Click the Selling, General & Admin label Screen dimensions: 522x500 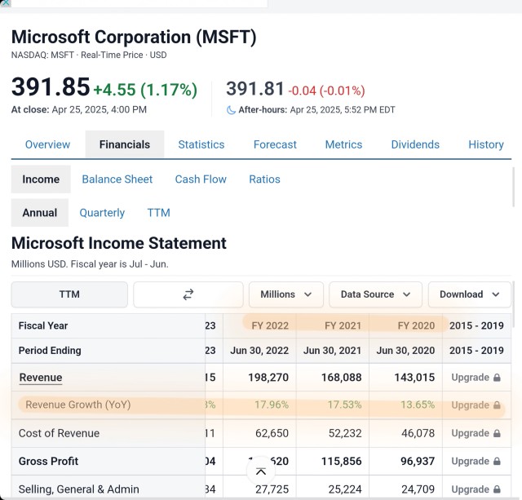[78, 489]
